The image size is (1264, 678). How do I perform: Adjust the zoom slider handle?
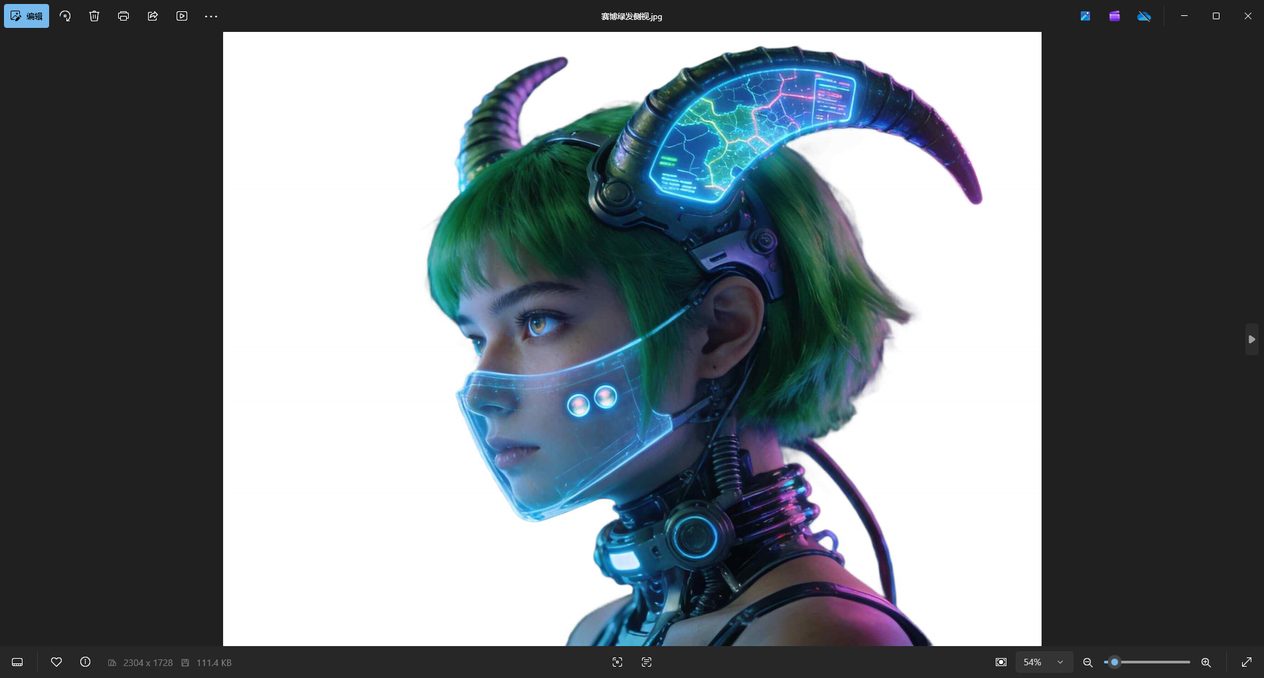point(1115,662)
